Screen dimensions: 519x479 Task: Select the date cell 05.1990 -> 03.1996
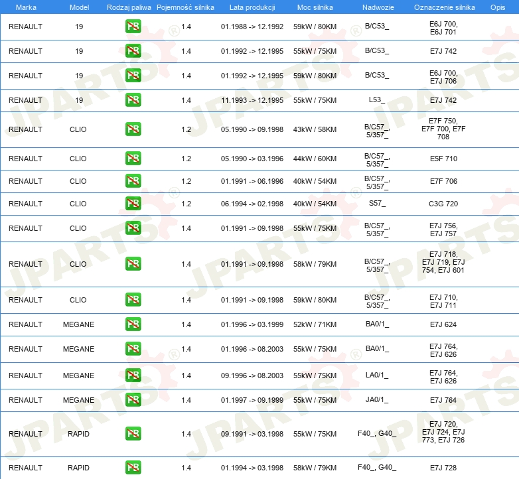point(252,159)
